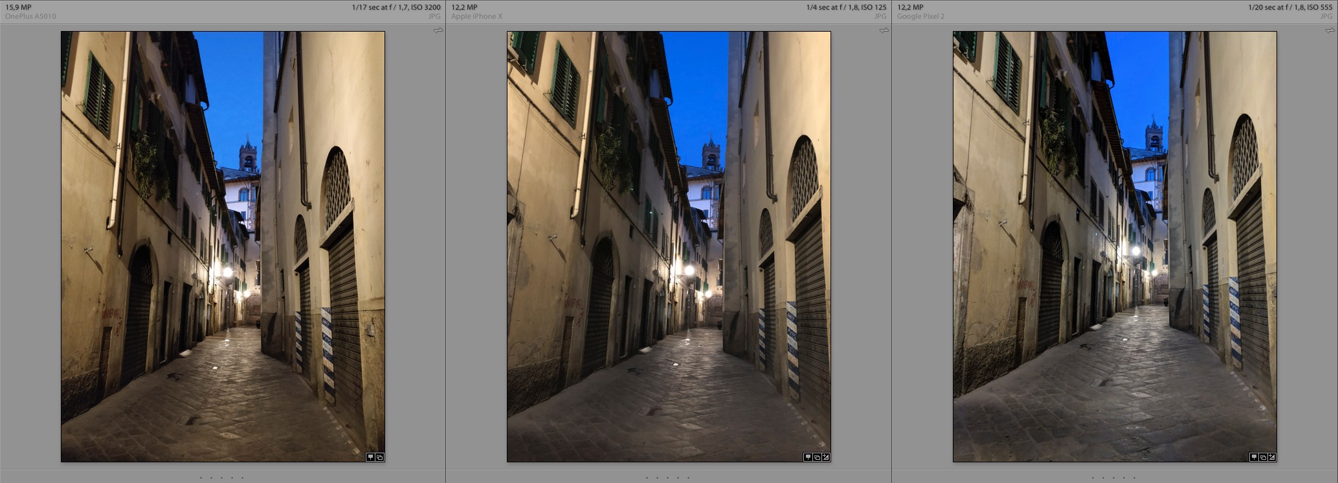Image resolution: width=1338 pixels, height=483 pixels.
Task: Click the JPG label in the OnePlus A5010 header
Action: point(435,16)
